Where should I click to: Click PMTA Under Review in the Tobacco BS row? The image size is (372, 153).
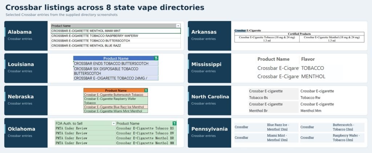point(85,128)
